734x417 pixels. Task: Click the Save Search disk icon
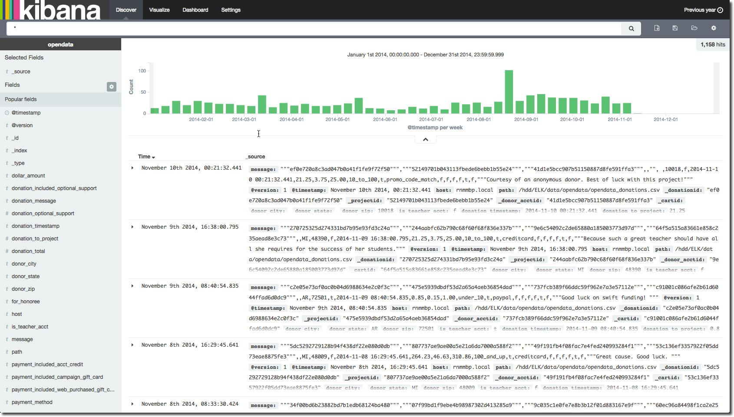(675, 28)
